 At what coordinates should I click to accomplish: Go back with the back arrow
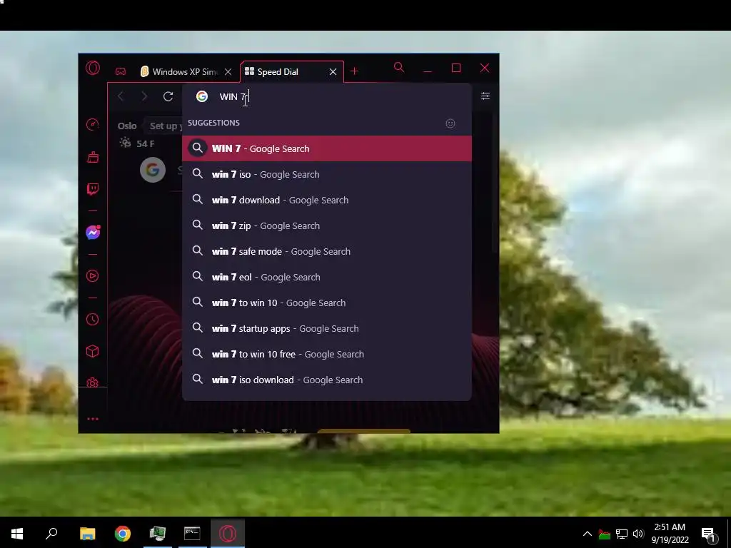(121, 96)
